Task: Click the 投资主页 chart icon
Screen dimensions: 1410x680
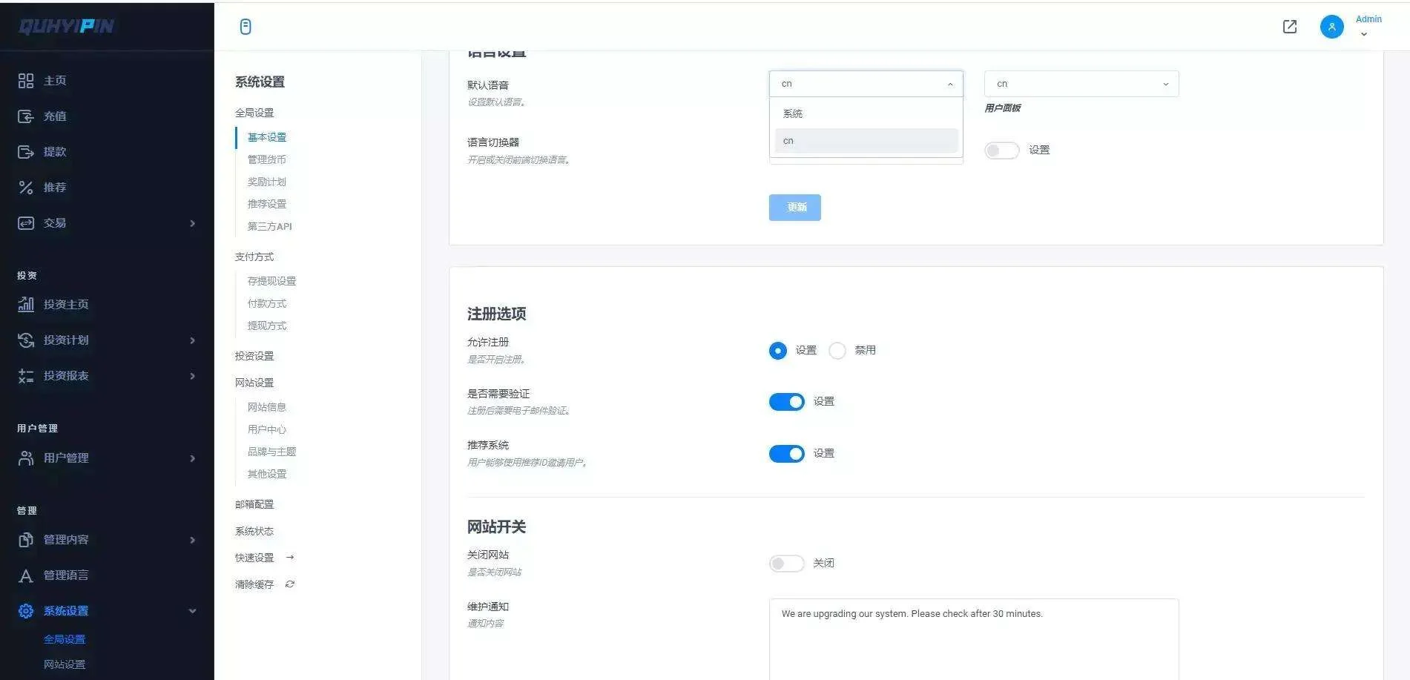Action: 26,305
